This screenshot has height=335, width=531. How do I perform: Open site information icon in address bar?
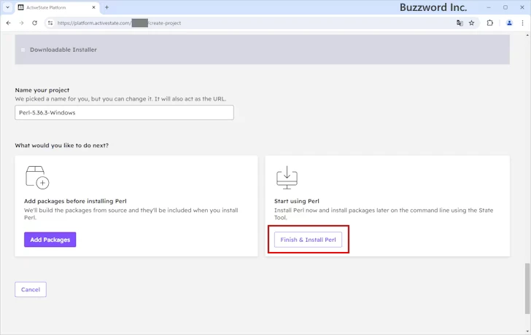point(50,23)
